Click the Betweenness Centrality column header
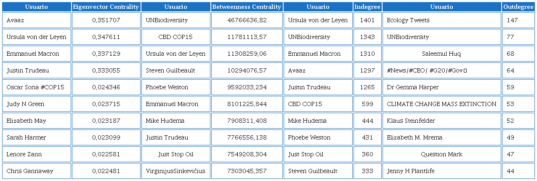The image size is (537, 181). 247,7
